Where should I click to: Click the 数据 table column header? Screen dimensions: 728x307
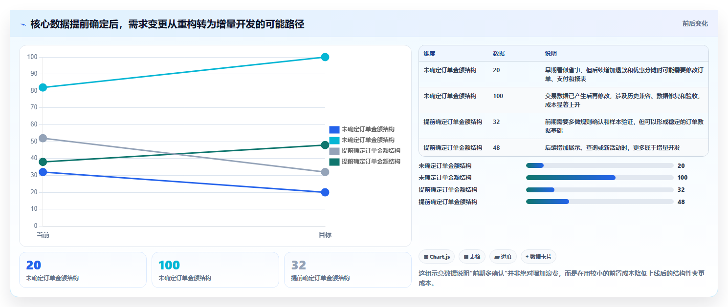[499, 54]
